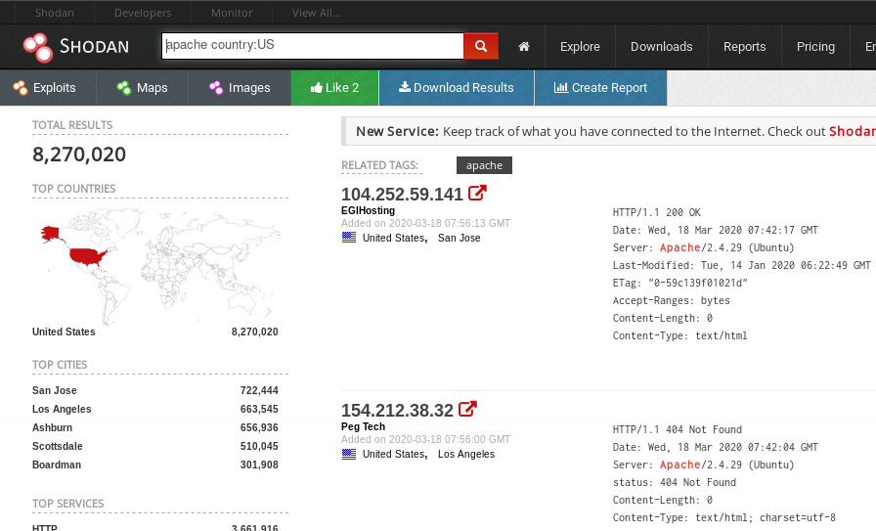Filter by San Jose in Top Cities

tap(55, 390)
